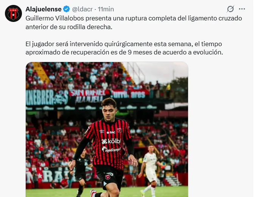The height and width of the screenshot is (197, 255).
Task: Click the kölbi logo on the jersey
Action: coord(111,141)
